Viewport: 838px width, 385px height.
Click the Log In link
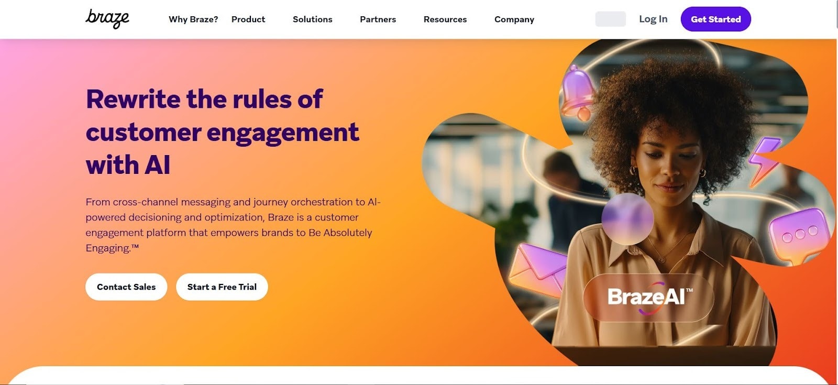tap(653, 19)
